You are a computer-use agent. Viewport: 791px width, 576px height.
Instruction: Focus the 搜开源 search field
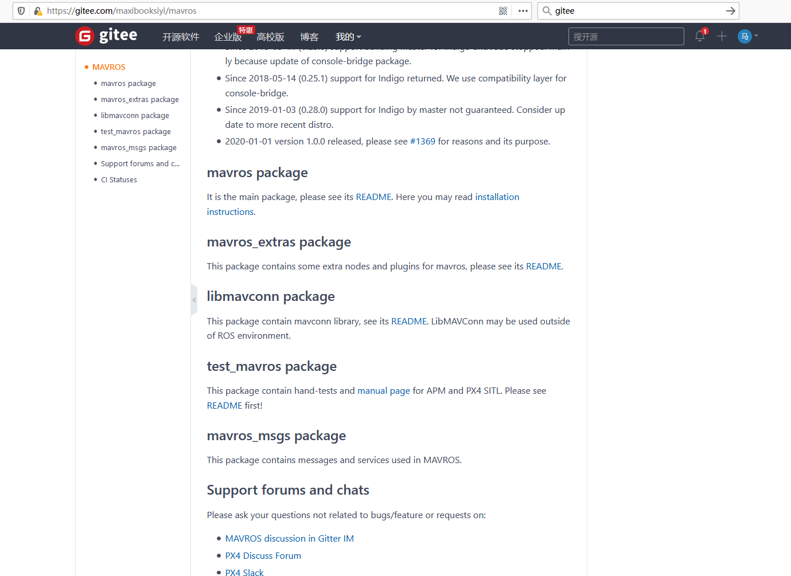coord(626,36)
